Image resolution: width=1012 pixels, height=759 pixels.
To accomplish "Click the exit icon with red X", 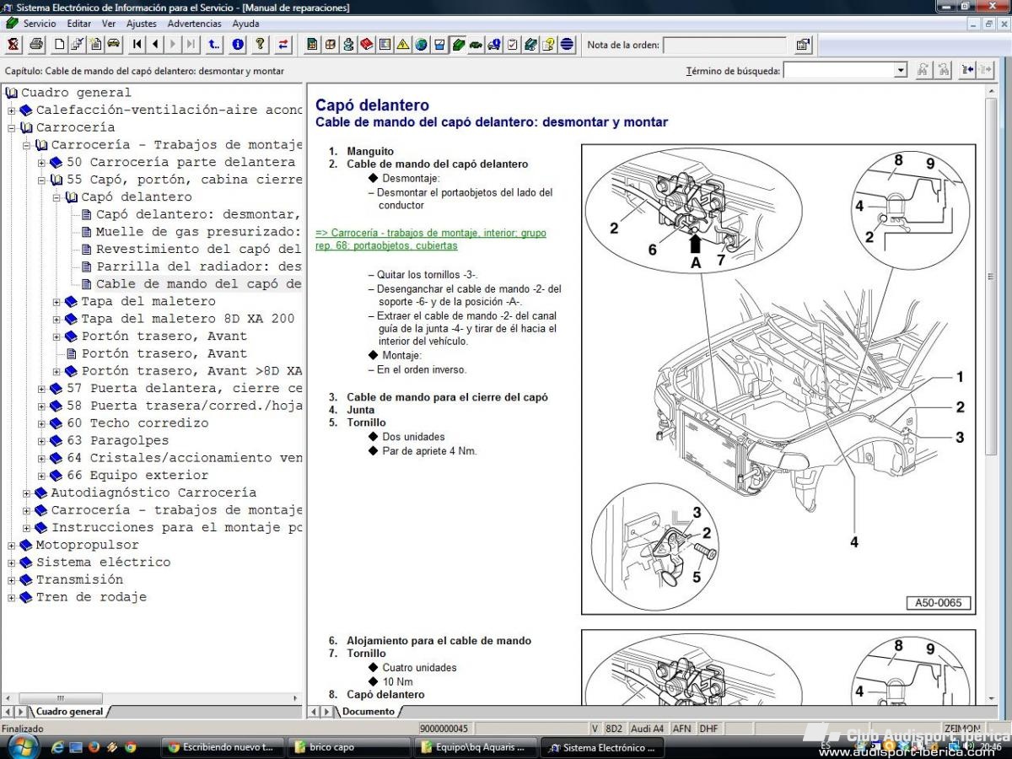I will pyautogui.click(x=14, y=45).
